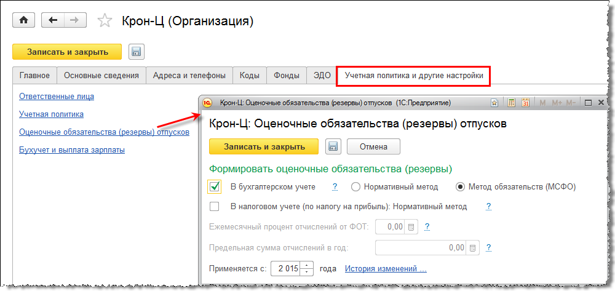Screen dimensions: 615x291
Task: Click the M- memory subtract button
Action: [571, 103]
